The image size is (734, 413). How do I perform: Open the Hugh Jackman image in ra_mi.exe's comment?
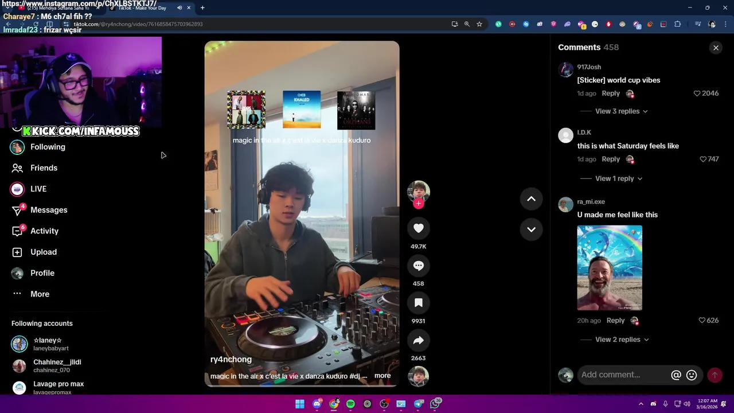[610, 268]
